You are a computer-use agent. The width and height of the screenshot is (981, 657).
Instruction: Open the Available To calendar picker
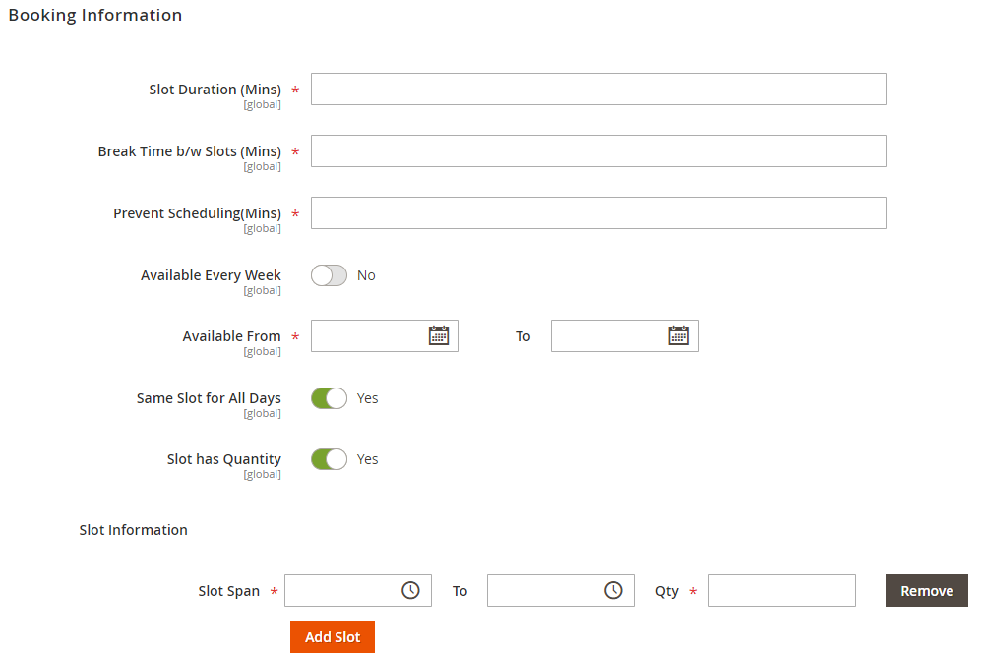pyautogui.click(x=679, y=335)
